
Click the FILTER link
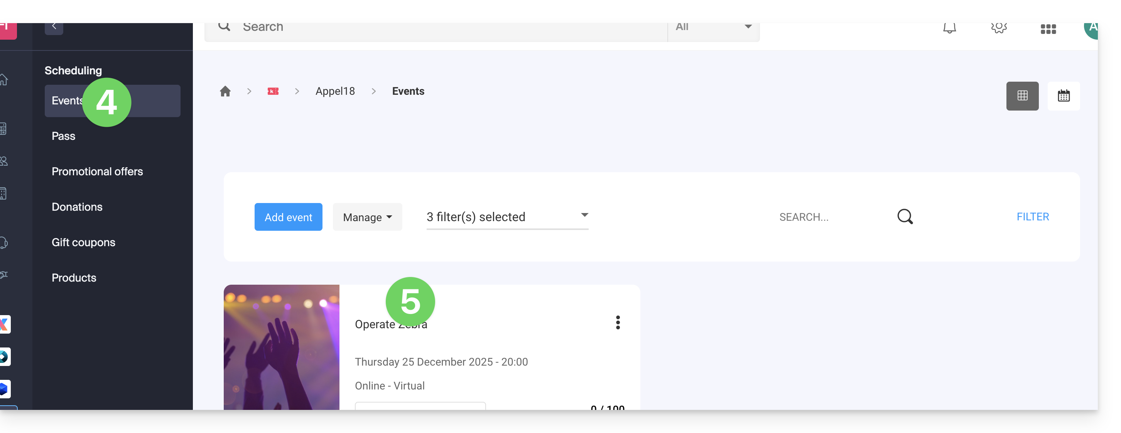(1032, 216)
